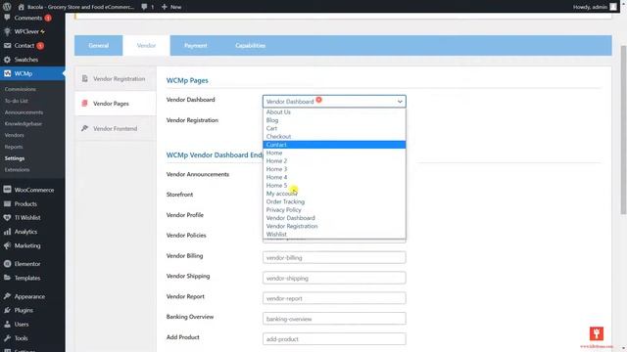Open the WordPress logo menu
The width and height of the screenshot is (627, 352).
pyautogui.click(x=7, y=7)
